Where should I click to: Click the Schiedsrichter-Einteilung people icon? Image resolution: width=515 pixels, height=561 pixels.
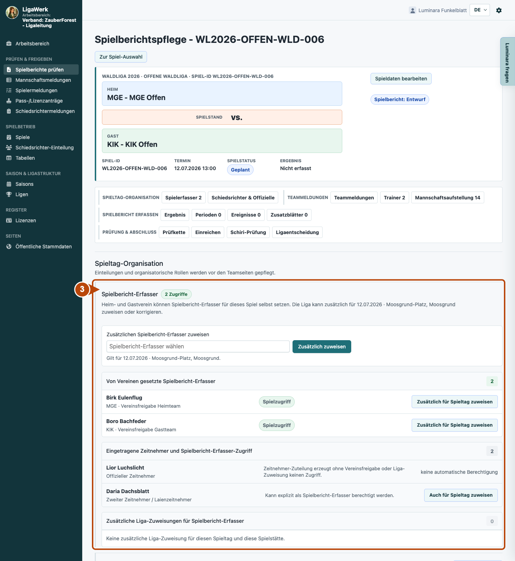pos(9,148)
